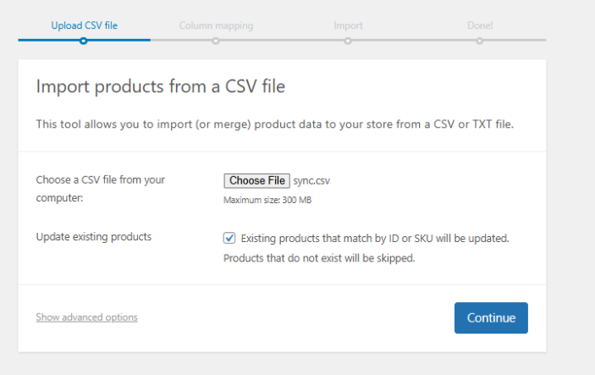Viewport: 595px width, 375px height.
Task: Click the 'Existing products that match by ID' label
Action: coord(375,238)
